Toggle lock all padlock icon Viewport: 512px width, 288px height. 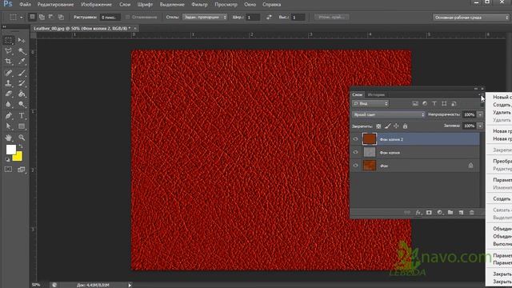click(x=405, y=126)
